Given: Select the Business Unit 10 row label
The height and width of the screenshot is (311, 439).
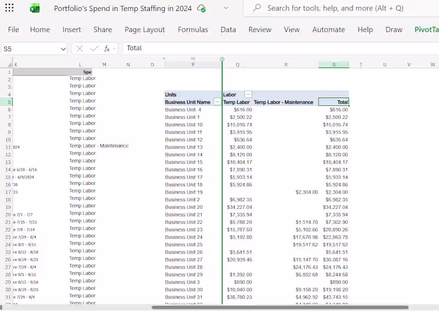Looking at the screenshot, I should click(184, 125).
